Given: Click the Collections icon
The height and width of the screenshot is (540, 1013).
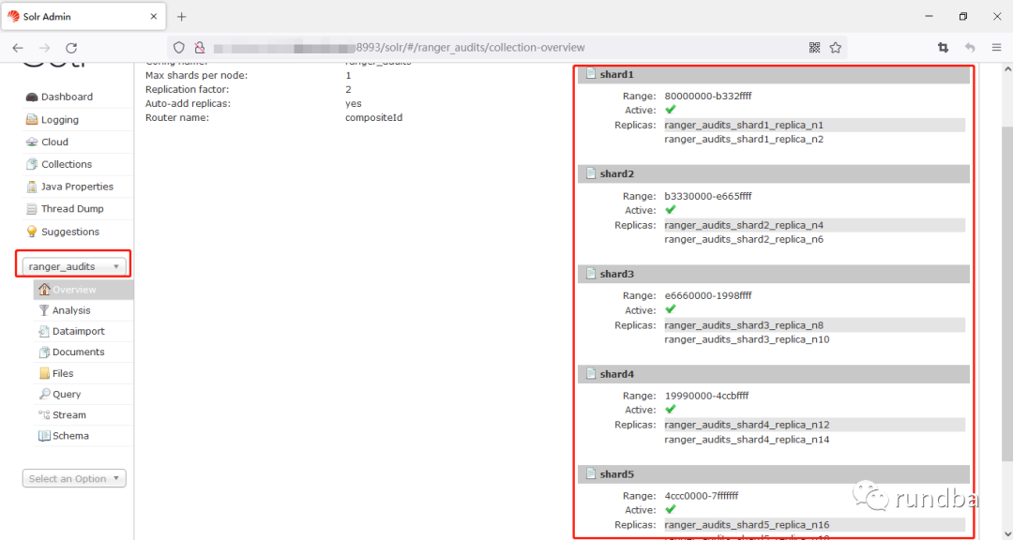Looking at the screenshot, I should click(32, 164).
